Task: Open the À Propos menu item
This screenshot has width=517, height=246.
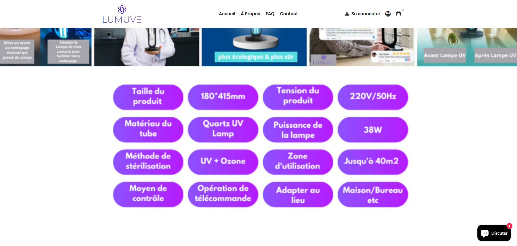Action: click(x=250, y=14)
